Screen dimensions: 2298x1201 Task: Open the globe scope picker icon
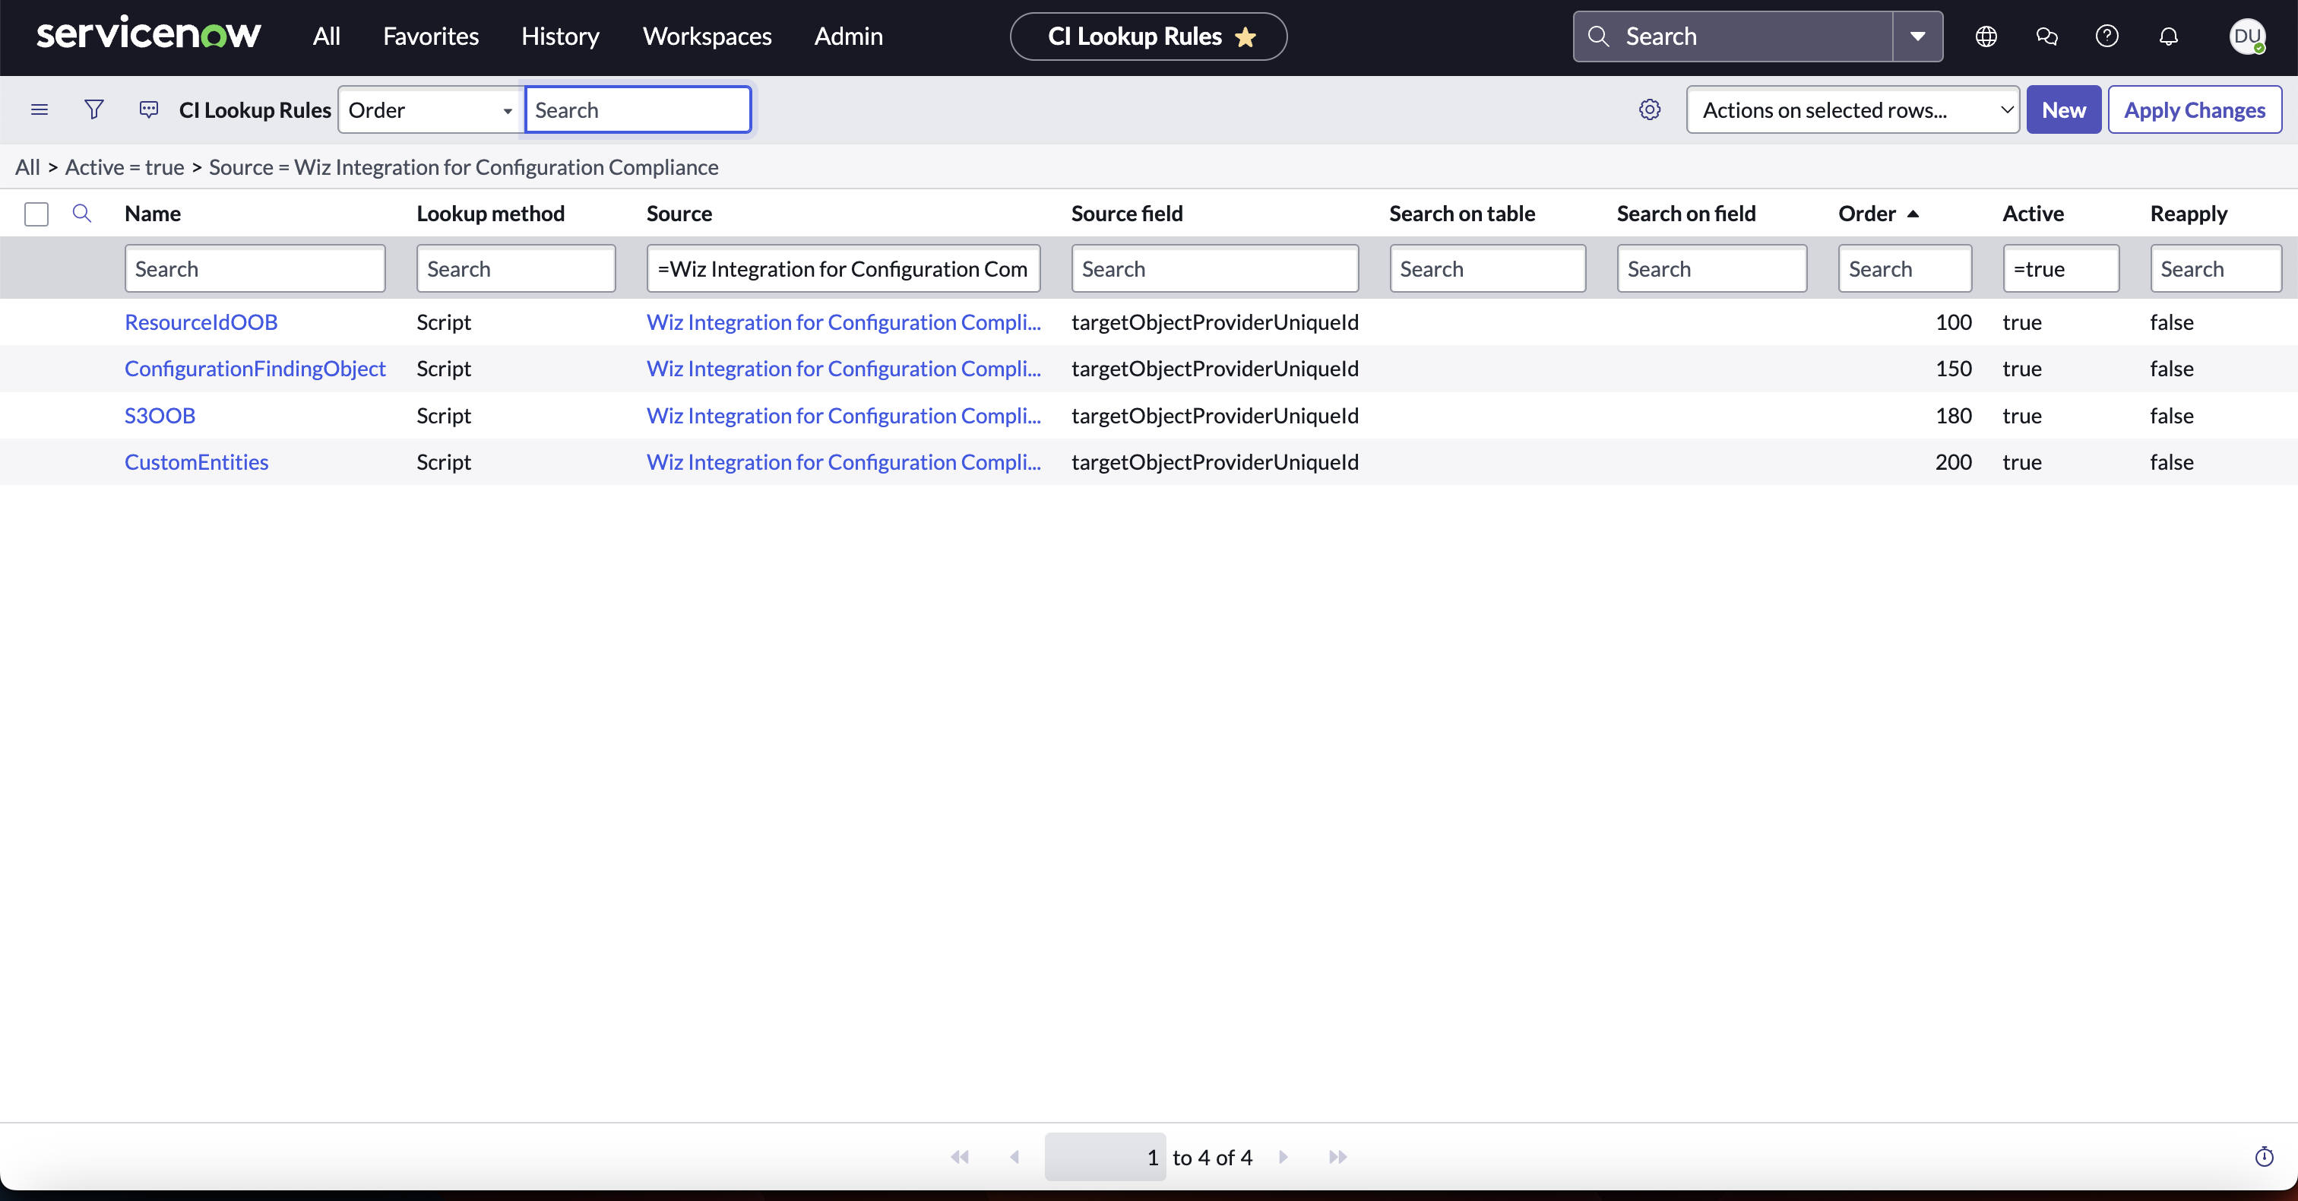(x=1985, y=36)
